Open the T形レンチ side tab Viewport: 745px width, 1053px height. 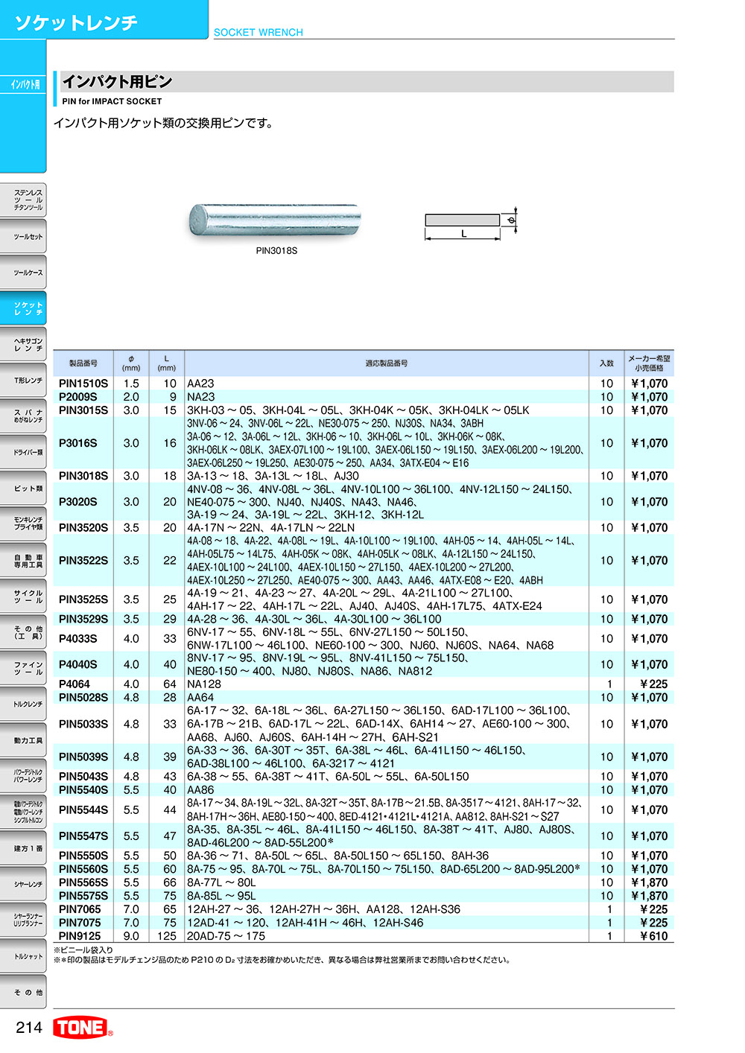click(x=24, y=381)
